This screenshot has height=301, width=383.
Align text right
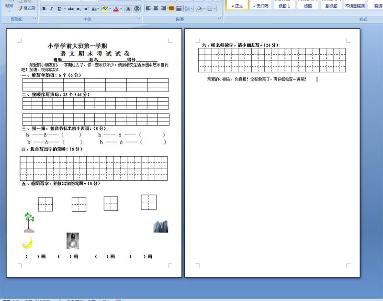[163, 9]
